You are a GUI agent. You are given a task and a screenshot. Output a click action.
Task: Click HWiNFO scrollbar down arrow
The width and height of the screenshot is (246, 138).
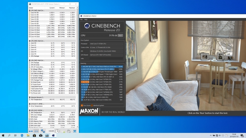coord(77,127)
